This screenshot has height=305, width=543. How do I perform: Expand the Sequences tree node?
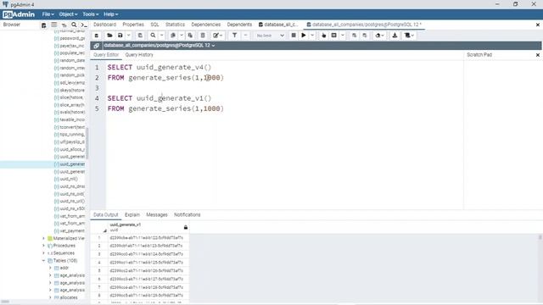tap(43, 253)
